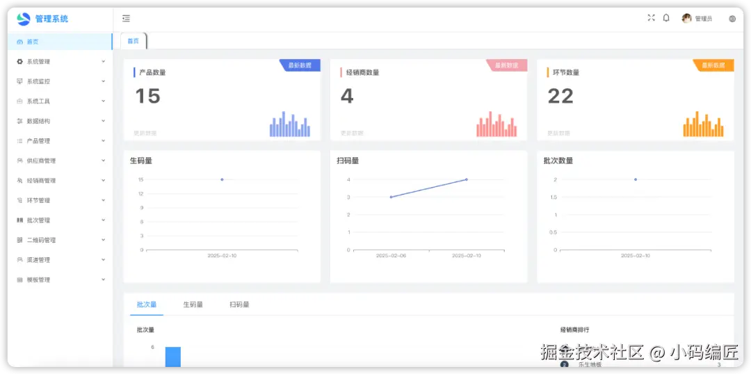The height and width of the screenshot is (374, 751).
Task: Click the 系统监控 monitor icon
Action: tap(19, 81)
